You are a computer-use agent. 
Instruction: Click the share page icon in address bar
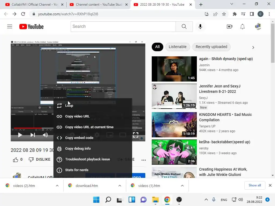pyautogui.click(x=215, y=14)
